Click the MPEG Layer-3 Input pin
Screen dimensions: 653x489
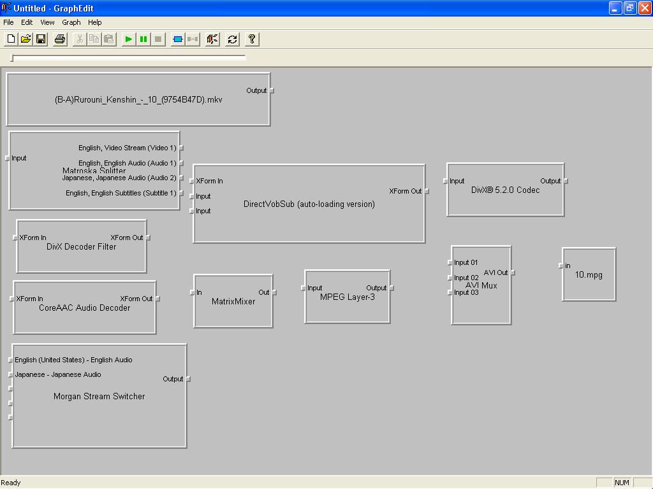[303, 288]
